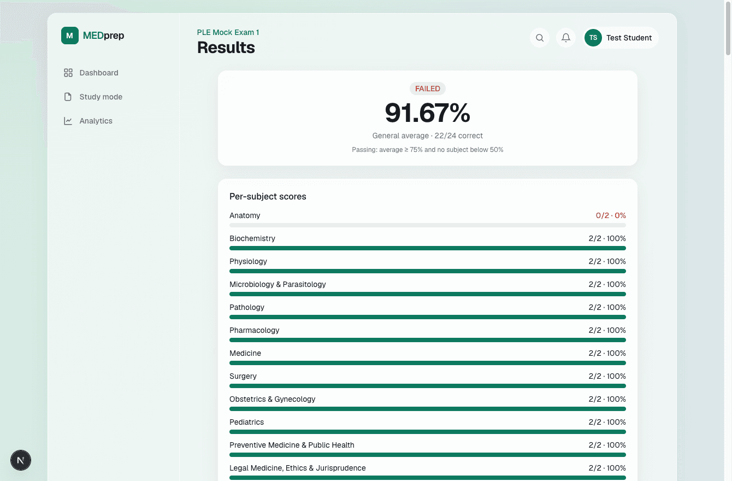Click Microbiology & Parasitology label
Viewport: 732px width, 481px height.
pyautogui.click(x=278, y=284)
